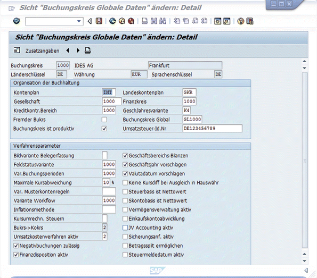This screenshot has height=278, width=317.
Task: Click the print icon in application toolbar
Action: coord(87,50)
